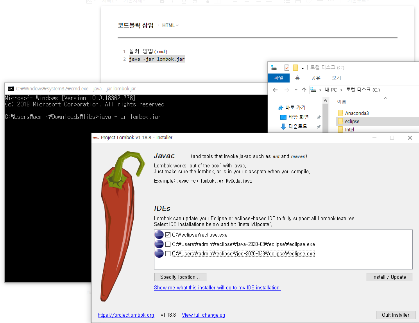Click pin icon next to 바탕 화면
The height and width of the screenshot is (323, 419).
[x=319, y=117]
